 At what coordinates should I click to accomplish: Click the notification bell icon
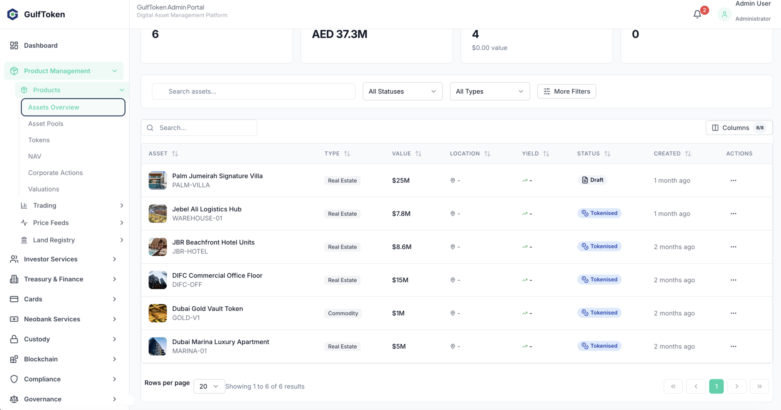click(697, 14)
